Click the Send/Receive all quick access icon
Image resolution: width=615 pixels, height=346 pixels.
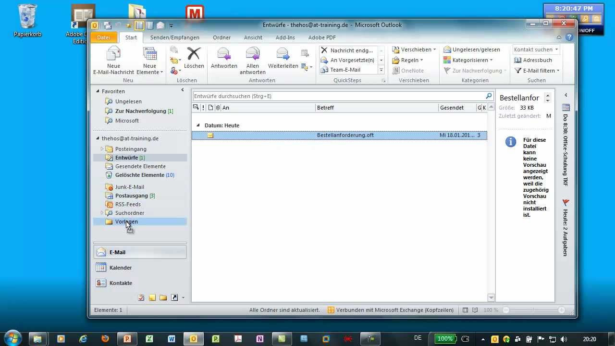pos(108,25)
